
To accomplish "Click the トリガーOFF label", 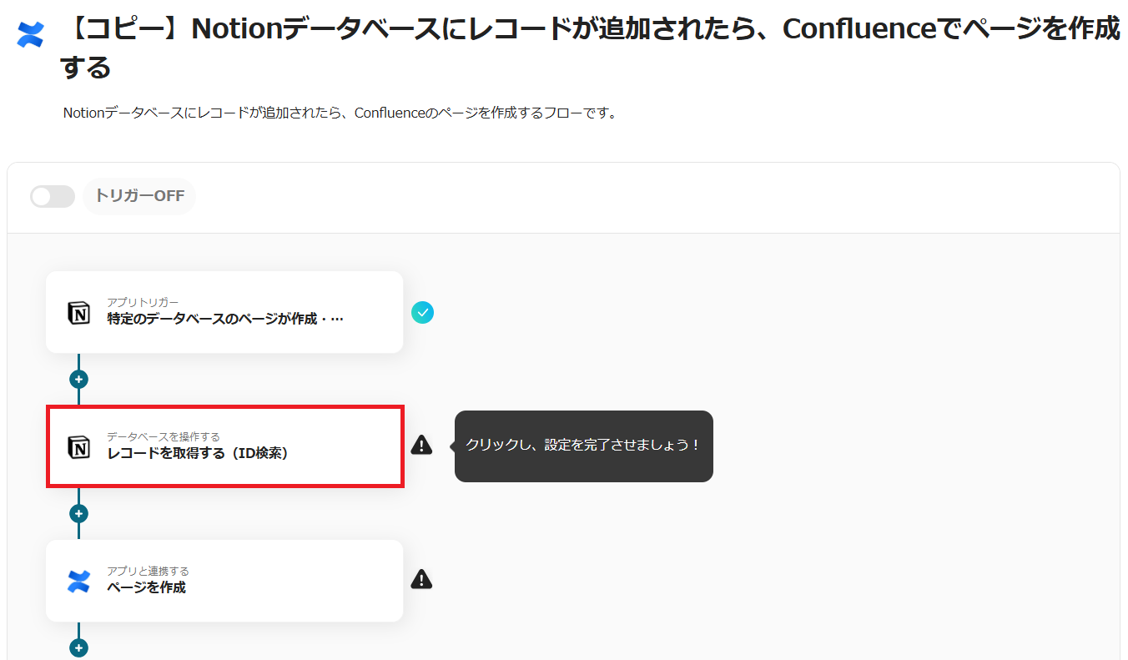I will click(x=139, y=197).
